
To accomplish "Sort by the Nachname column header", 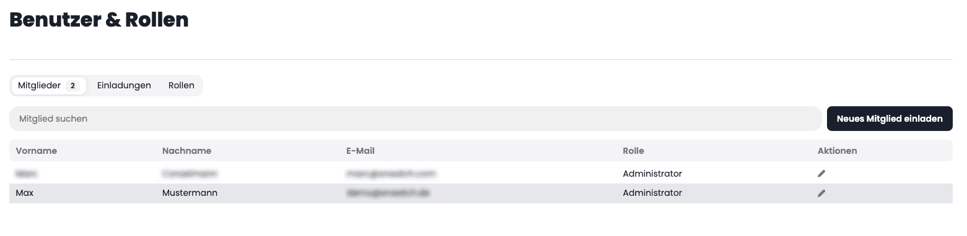I will tap(186, 151).
